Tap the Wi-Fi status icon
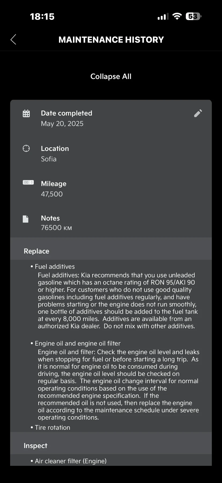This screenshot has width=222, height=483. (x=177, y=16)
